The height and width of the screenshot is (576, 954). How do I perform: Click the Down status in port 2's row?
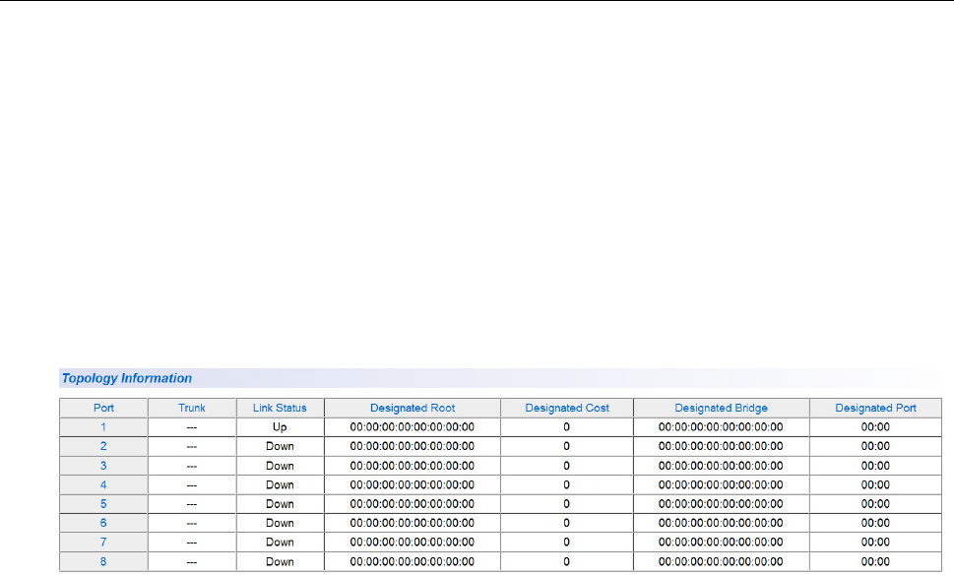coord(280,446)
